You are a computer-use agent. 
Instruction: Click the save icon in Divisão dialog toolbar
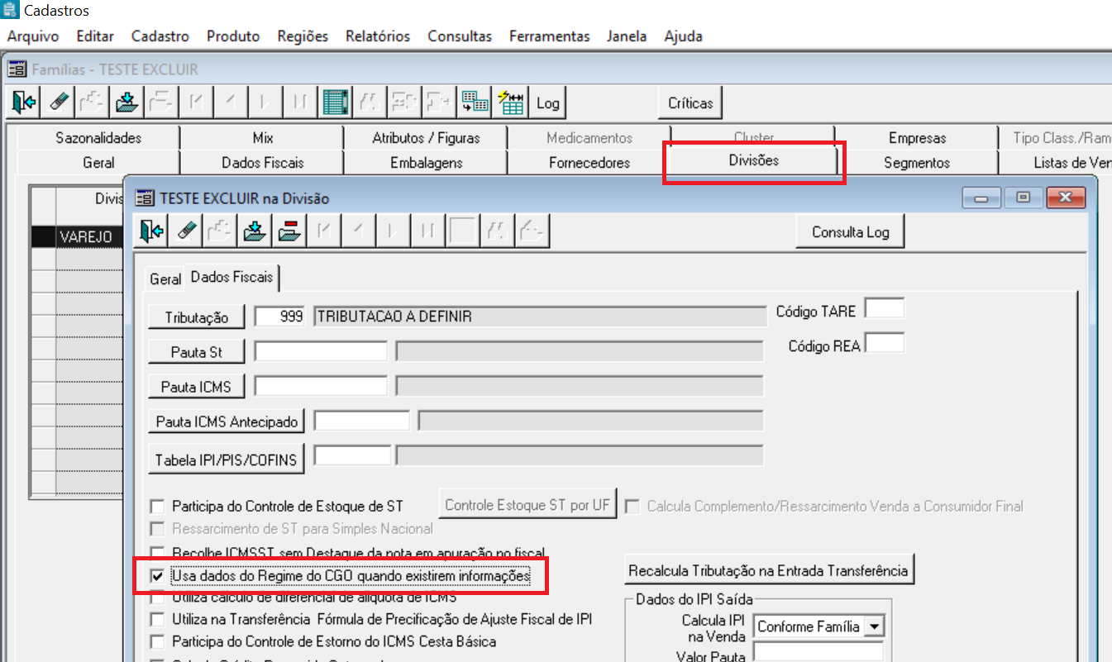[x=253, y=231]
